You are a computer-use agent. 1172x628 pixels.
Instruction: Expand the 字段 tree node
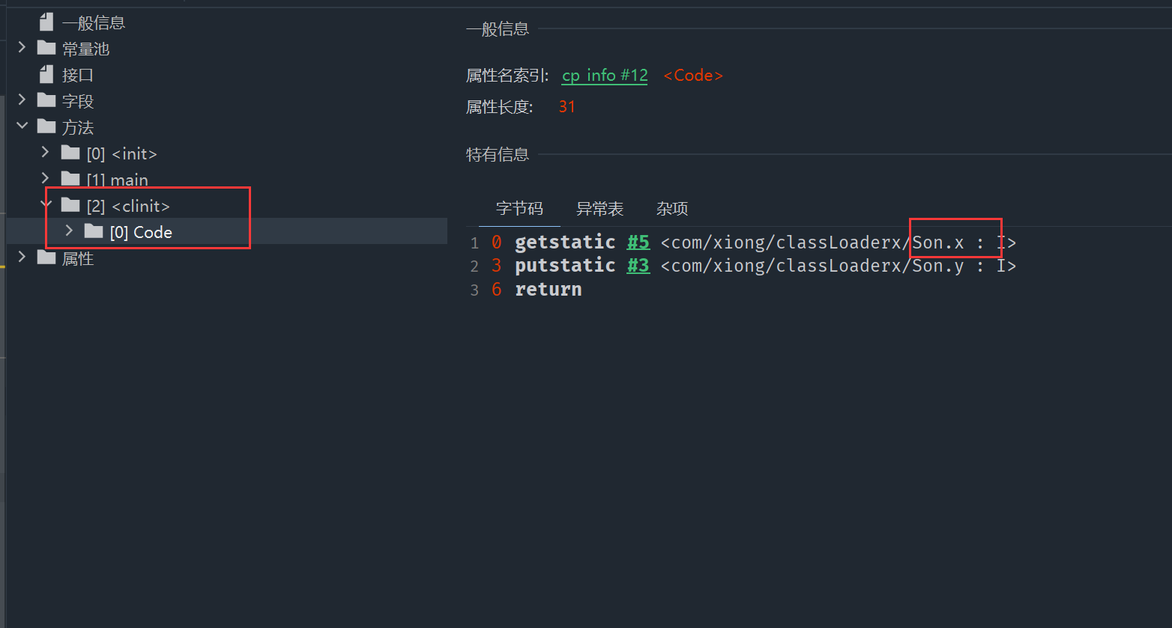click(x=22, y=100)
